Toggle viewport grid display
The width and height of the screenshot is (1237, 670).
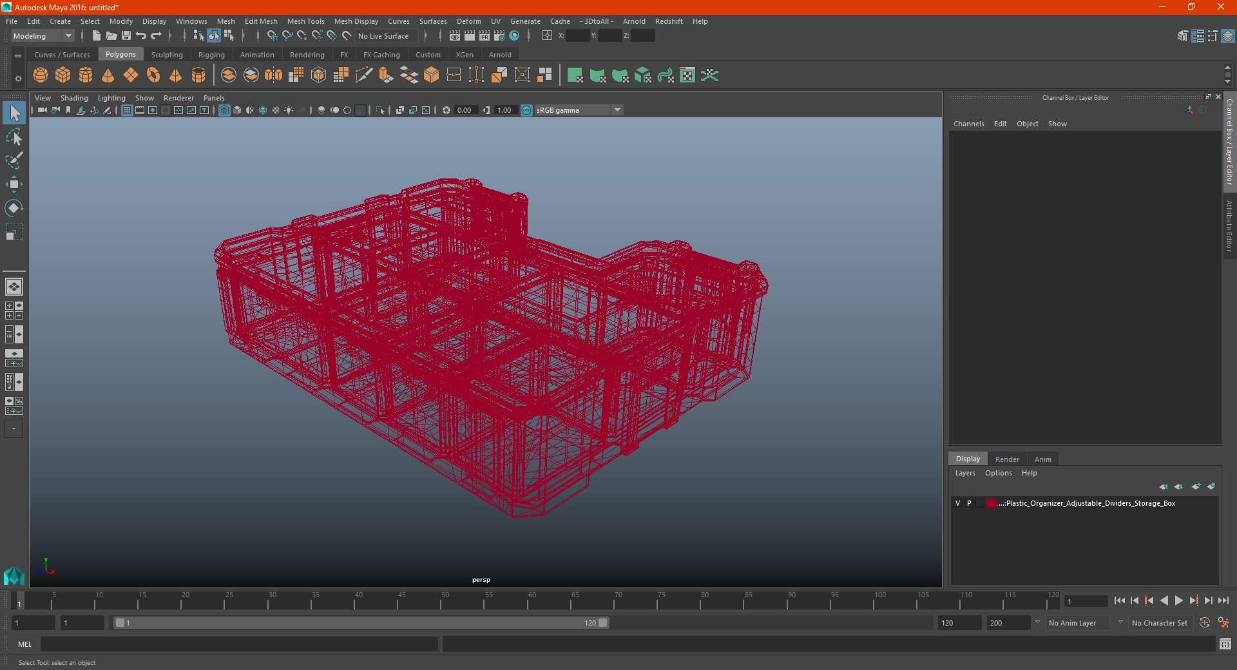127,110
